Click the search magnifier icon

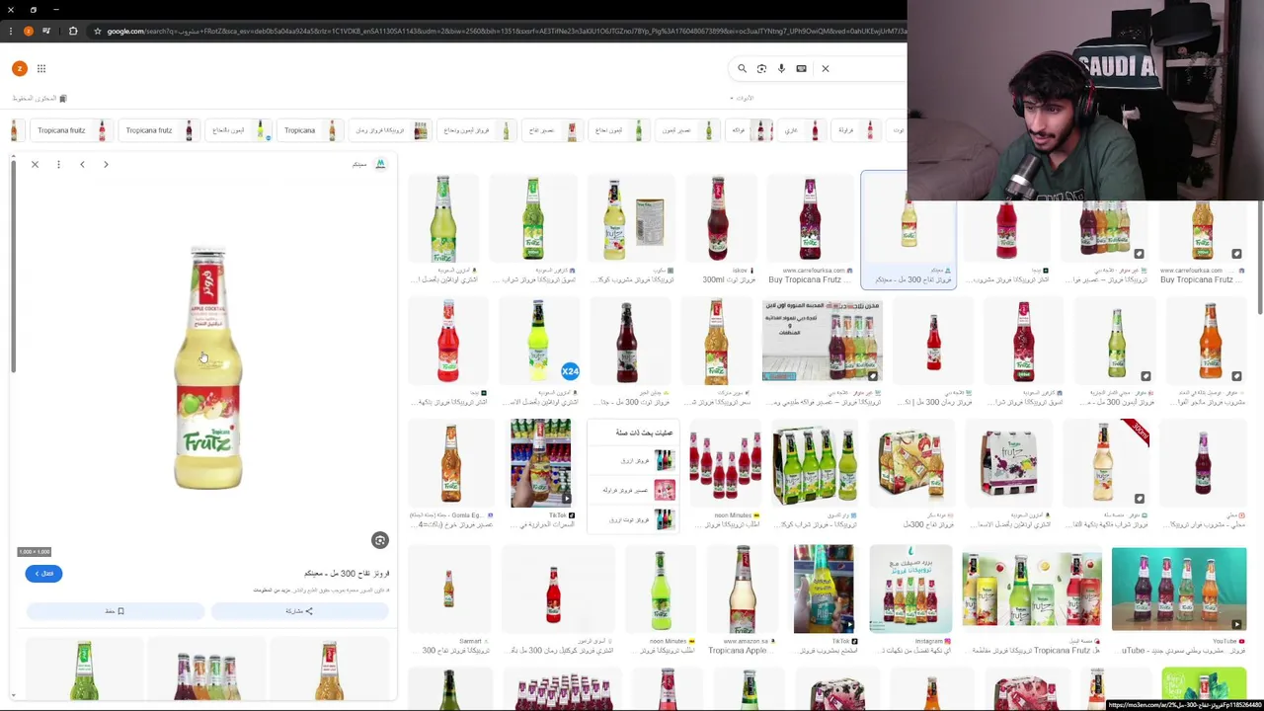742,68
